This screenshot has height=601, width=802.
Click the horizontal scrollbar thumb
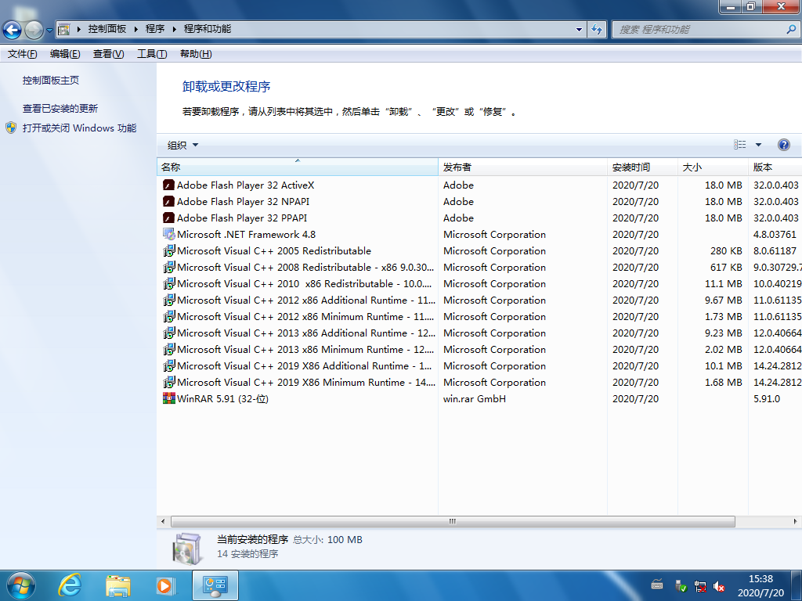(453, 521)
